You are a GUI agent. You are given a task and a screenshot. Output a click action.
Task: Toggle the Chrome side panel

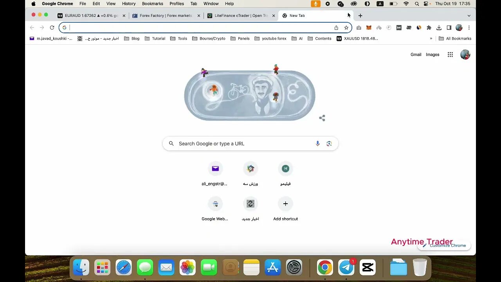(449, 28)
